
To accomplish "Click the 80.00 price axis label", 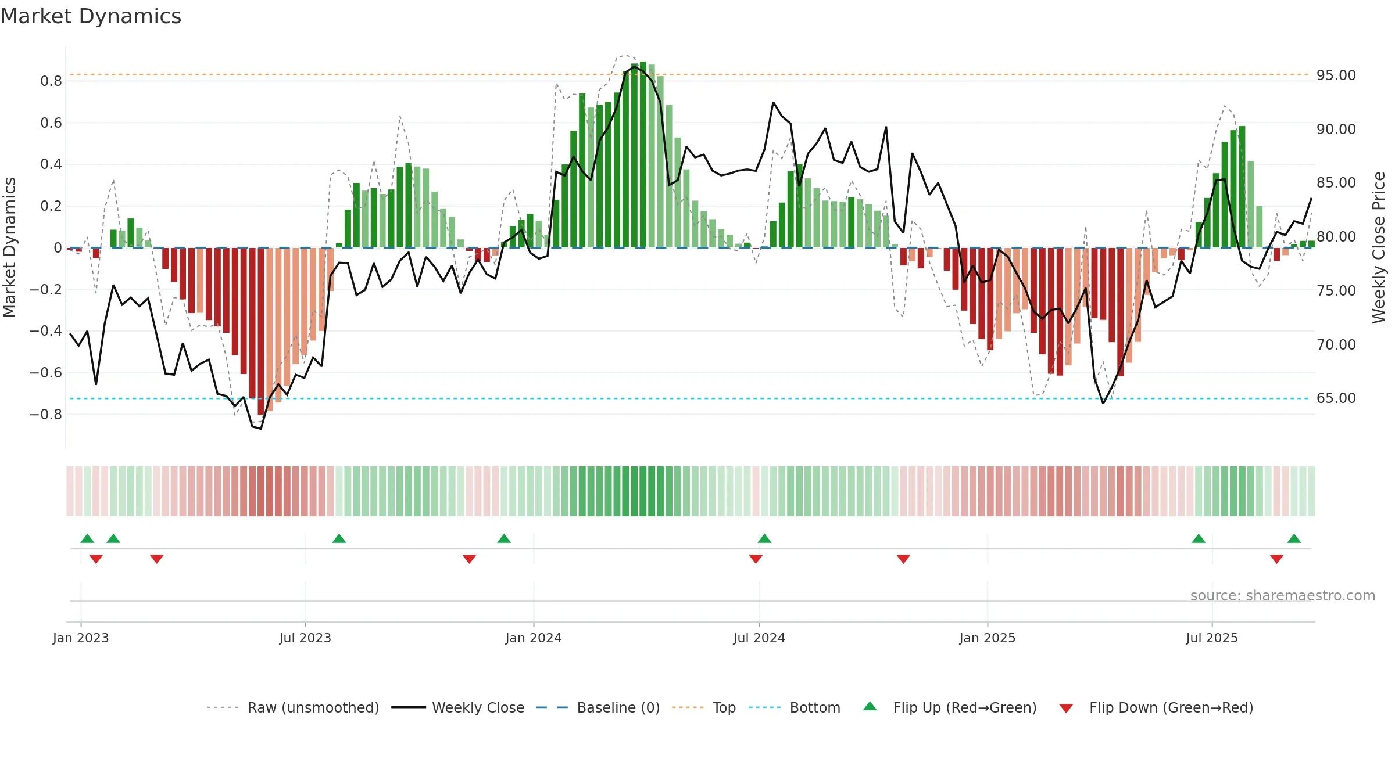I will (x=1336, y=236).
